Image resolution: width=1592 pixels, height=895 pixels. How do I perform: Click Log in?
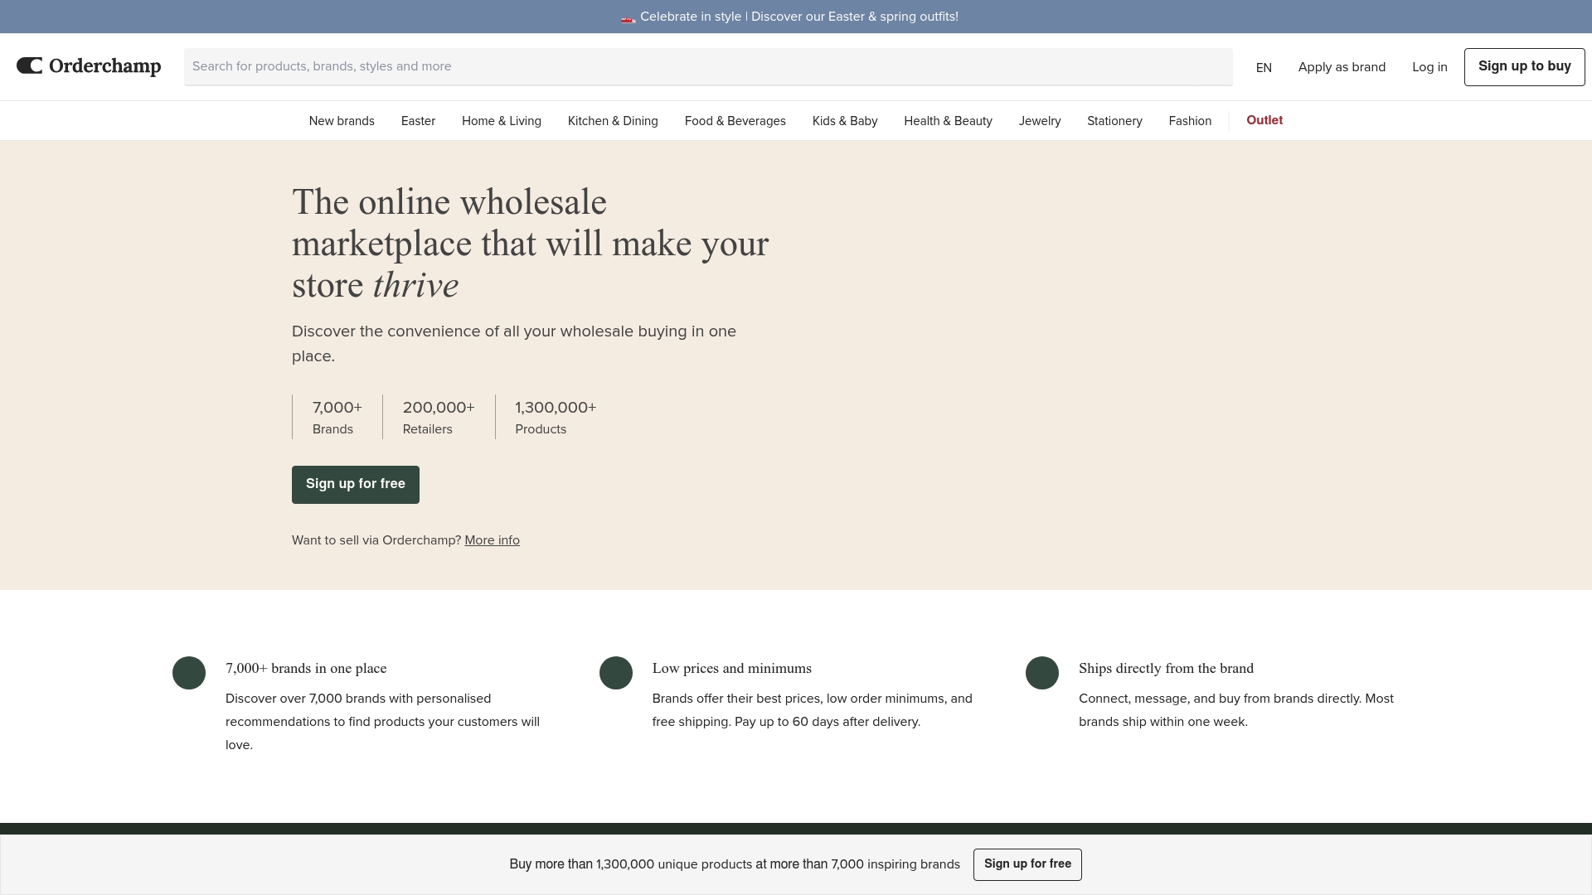[1429, 67]
